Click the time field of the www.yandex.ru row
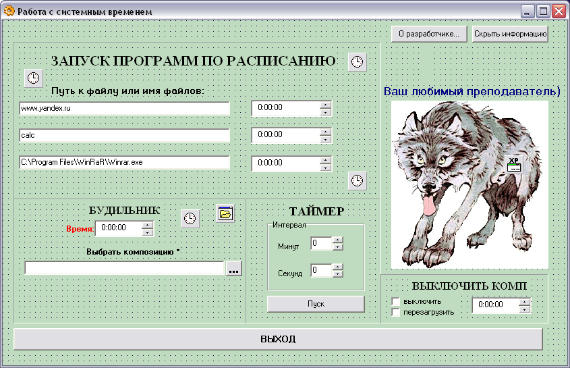Viewport: 570px width, 368px height. (x=286, y=109)
